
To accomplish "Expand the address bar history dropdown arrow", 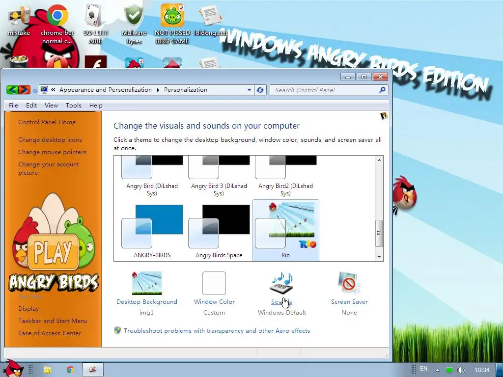I will pyautogui.click(x=249, y=90).
